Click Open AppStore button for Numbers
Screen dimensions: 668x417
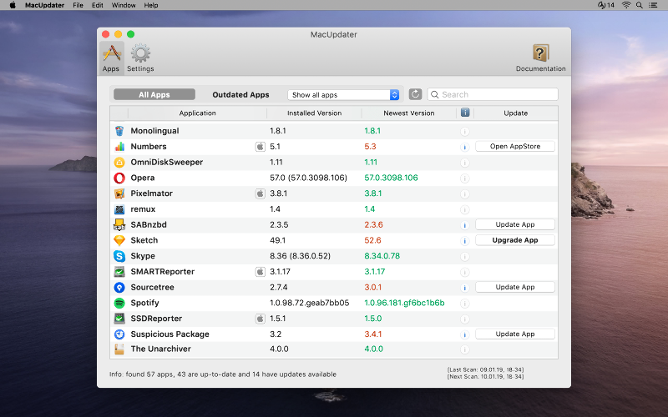coord(515,147)
